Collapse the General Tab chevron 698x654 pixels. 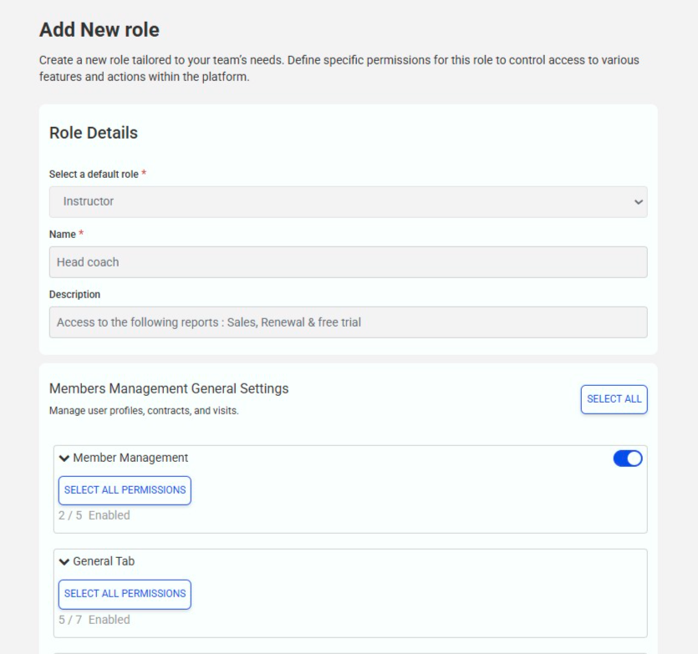(64, 561)
